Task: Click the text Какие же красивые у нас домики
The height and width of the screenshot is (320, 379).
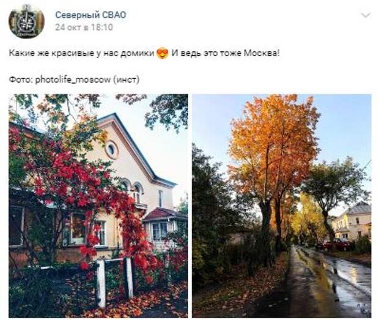Action: pyautogui.click(x=81, y=53)
